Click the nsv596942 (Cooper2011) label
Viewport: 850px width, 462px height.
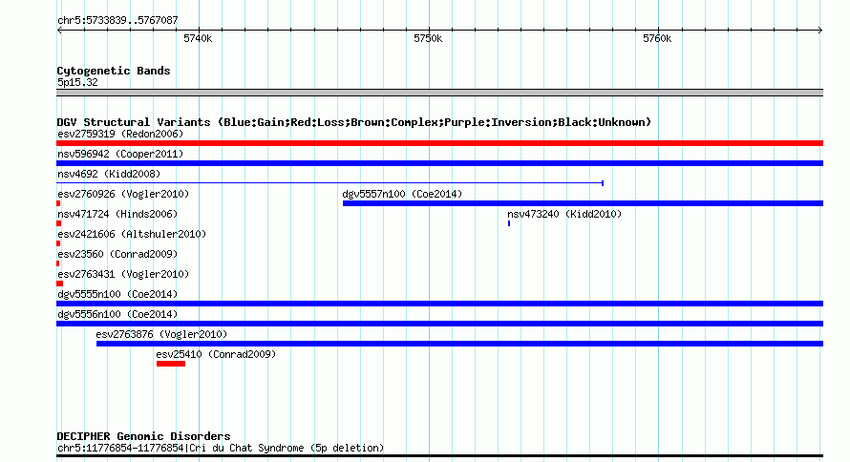pyautogui.click(x=120, y=154)
